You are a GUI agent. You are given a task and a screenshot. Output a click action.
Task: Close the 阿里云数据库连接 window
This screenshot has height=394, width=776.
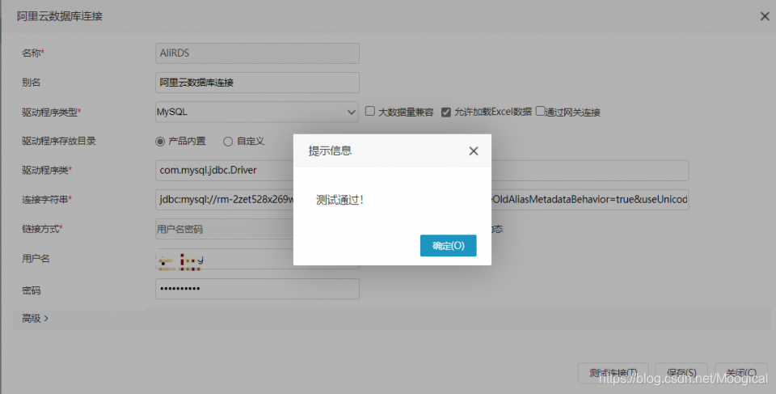(x=765, y=16)
